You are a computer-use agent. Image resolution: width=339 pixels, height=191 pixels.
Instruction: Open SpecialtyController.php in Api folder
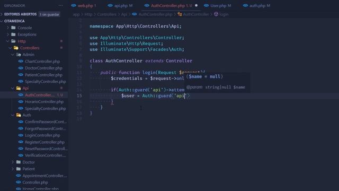coord(45,108)
